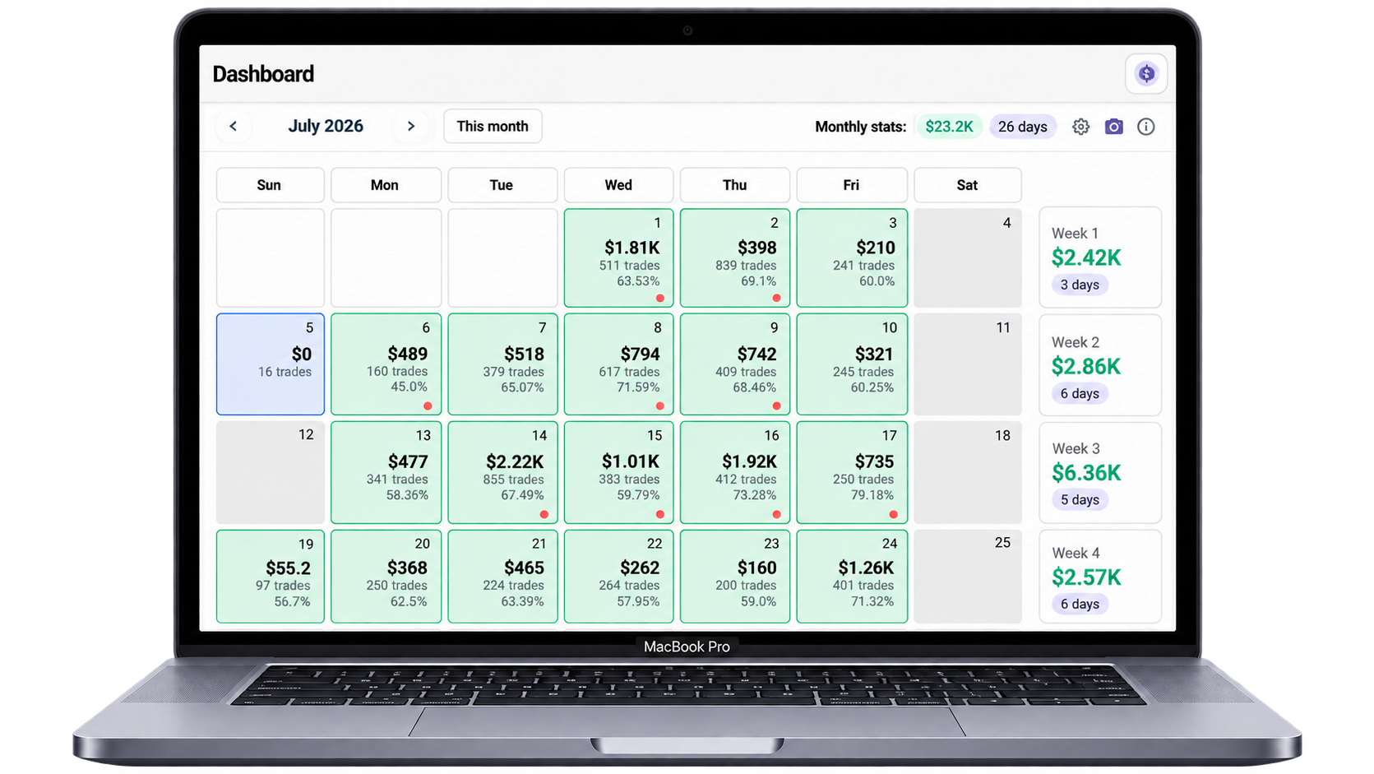Click the This month button
The width and height of the screenshot is (1374, 774).
(x=493, y=126)
